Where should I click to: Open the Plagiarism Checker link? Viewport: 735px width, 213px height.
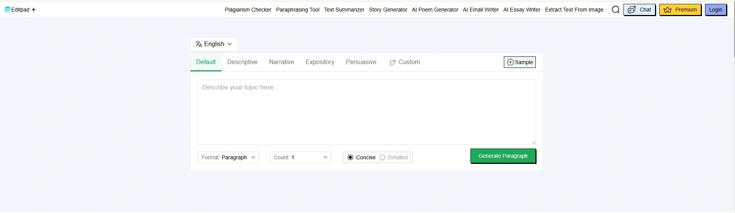coord(248,10)
